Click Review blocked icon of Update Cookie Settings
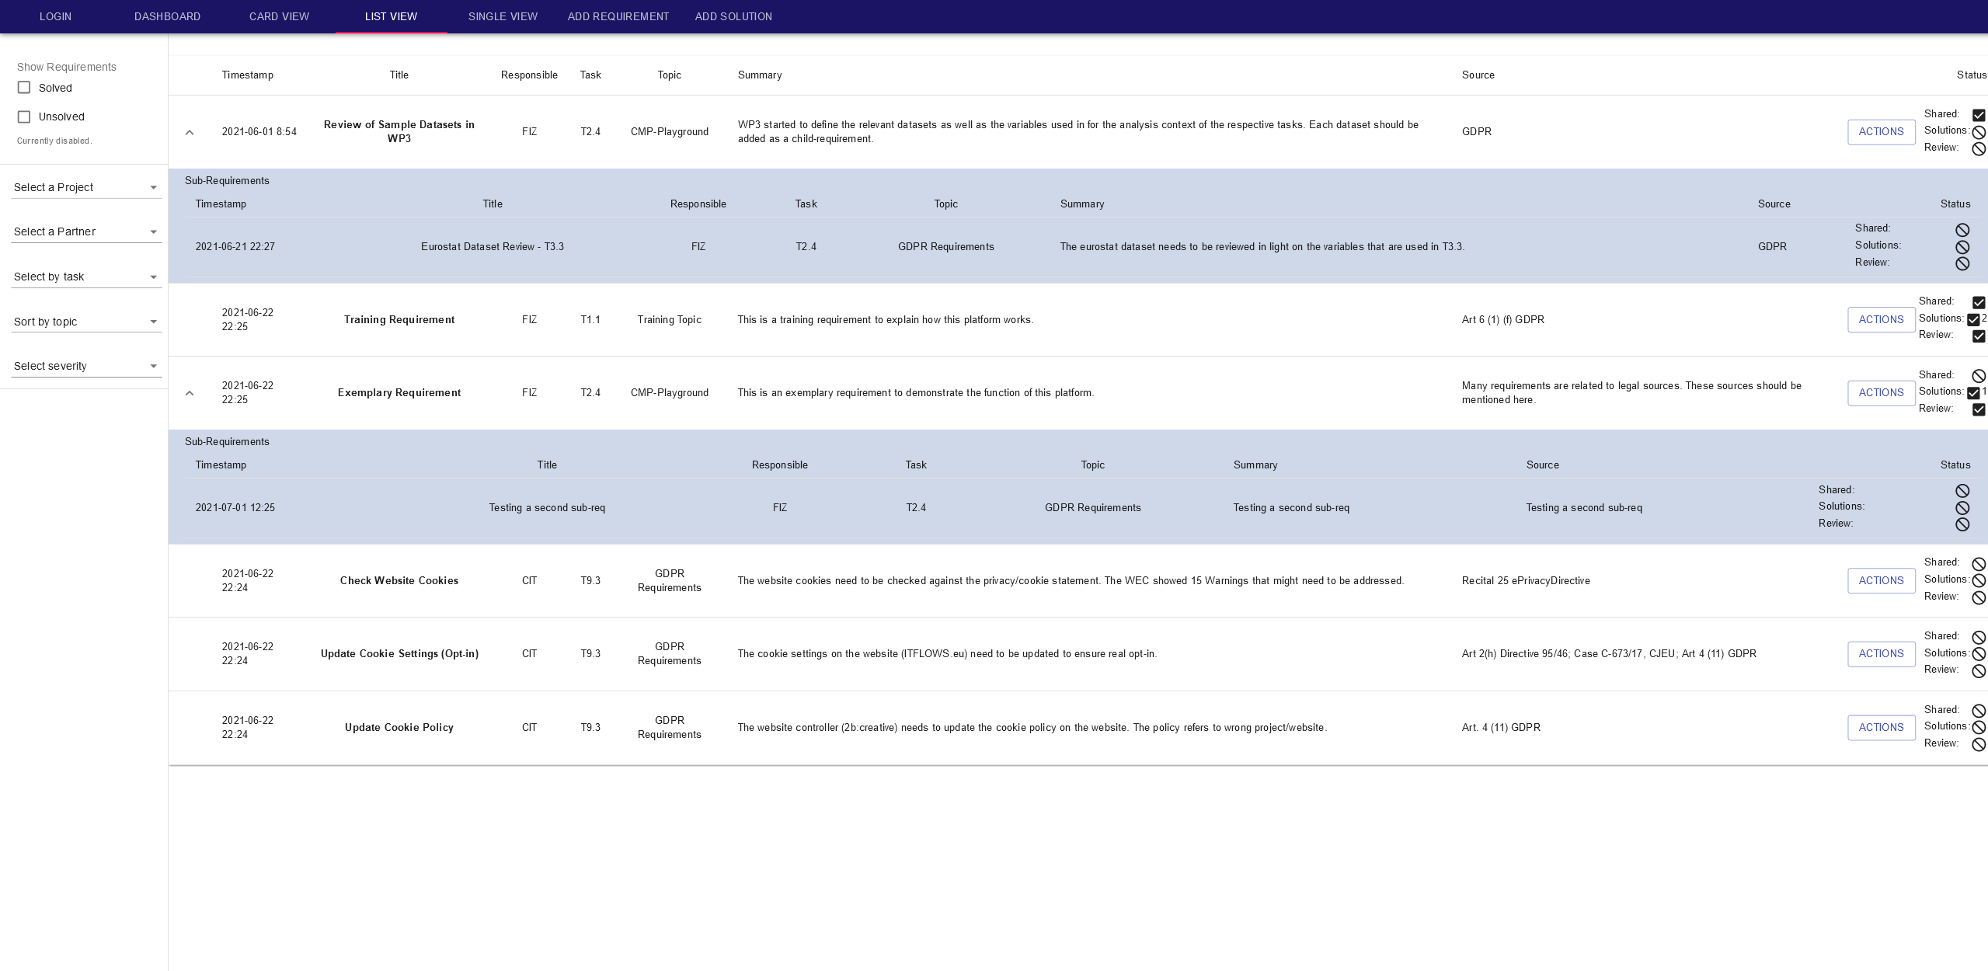Image resolution: width=1988 pixels, height=971 pixels. click(x=1979, y=671)
